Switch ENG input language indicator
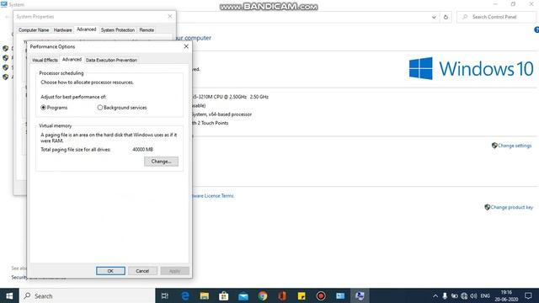 [x=485, y=295]
